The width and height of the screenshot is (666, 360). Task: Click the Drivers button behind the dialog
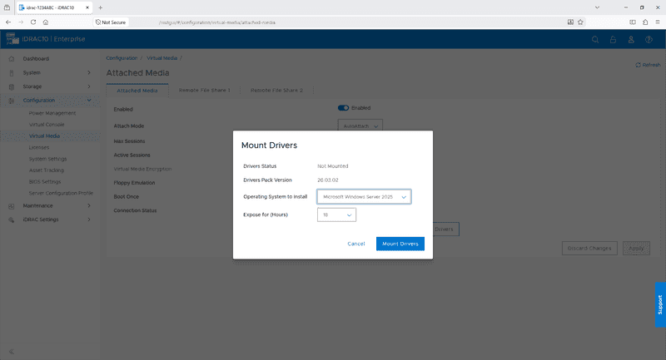click(445, 229)
